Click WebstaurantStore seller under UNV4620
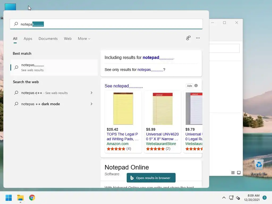The image size is (272, 204). click(161, 144)
